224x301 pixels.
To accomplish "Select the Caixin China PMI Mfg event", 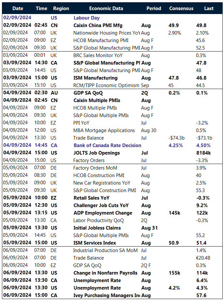I will coord(98,25).
